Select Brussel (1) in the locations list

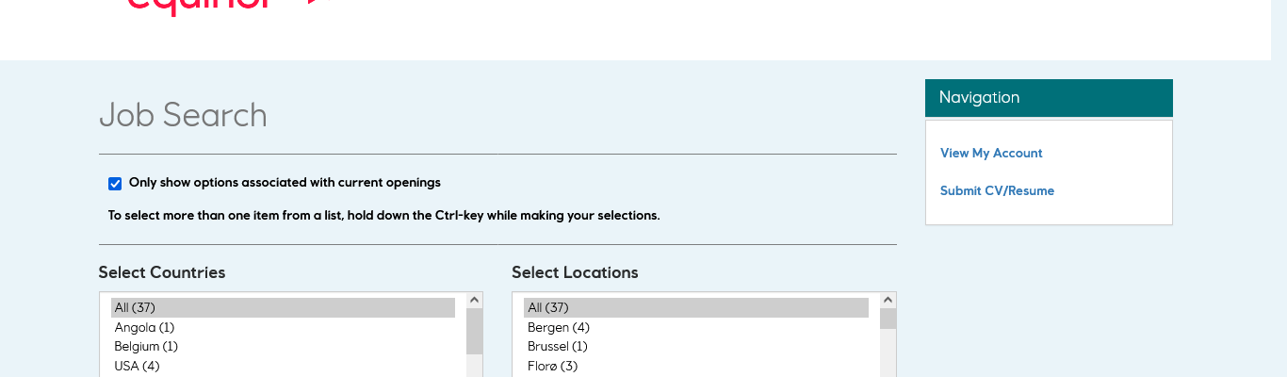(558, 347)
